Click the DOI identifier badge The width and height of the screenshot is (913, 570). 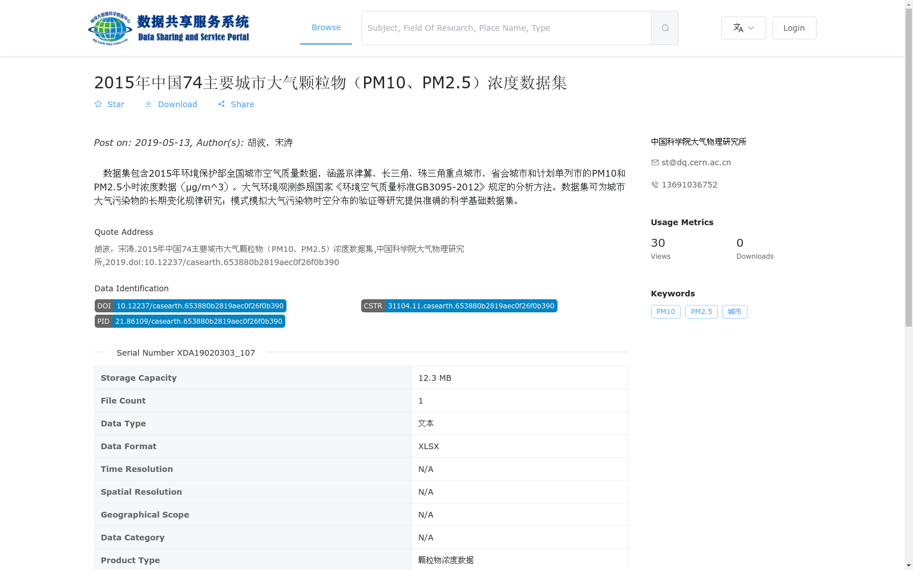point(191,306)
